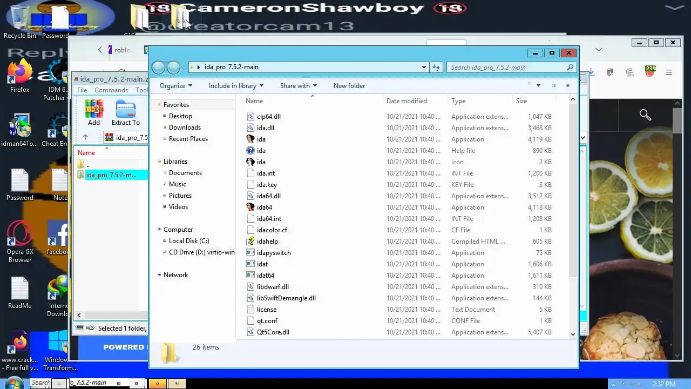Click the search magnifier in Explorer
The height and width of the screenshot is (389, 691).
(570, 68)
